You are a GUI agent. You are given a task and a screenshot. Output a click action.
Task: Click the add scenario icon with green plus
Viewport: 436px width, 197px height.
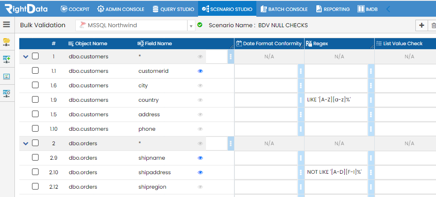pyautogui.click(x=7, y=59)
